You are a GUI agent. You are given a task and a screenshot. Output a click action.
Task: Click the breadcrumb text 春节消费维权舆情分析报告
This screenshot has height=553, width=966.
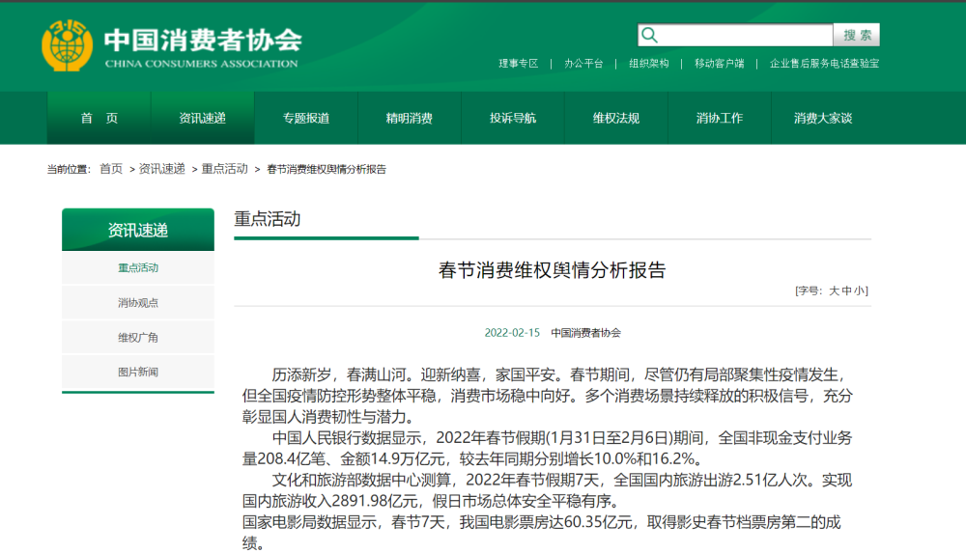pyautogui.click(x=326, y=169)
